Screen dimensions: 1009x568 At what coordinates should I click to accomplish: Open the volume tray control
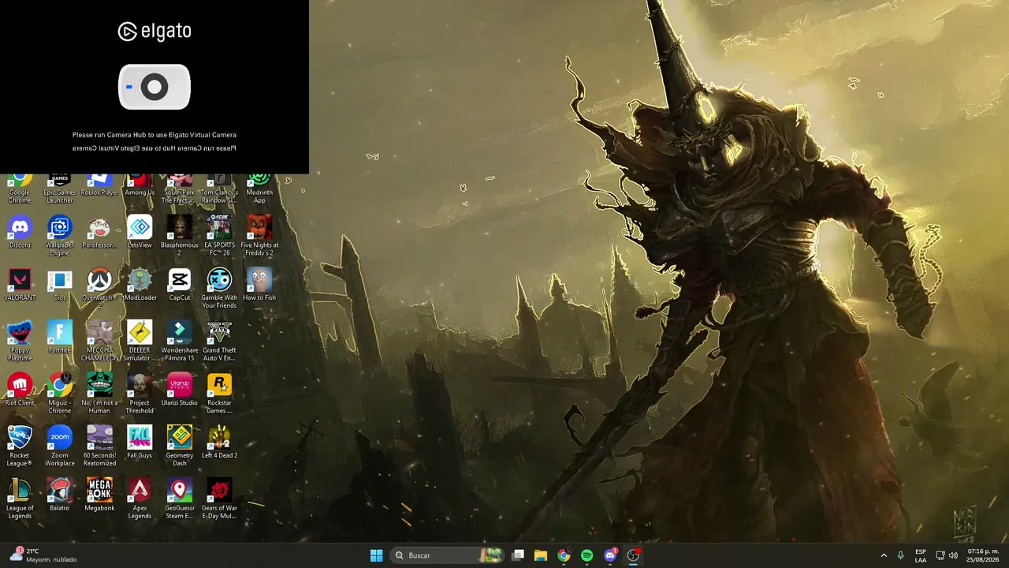(953, 555)
